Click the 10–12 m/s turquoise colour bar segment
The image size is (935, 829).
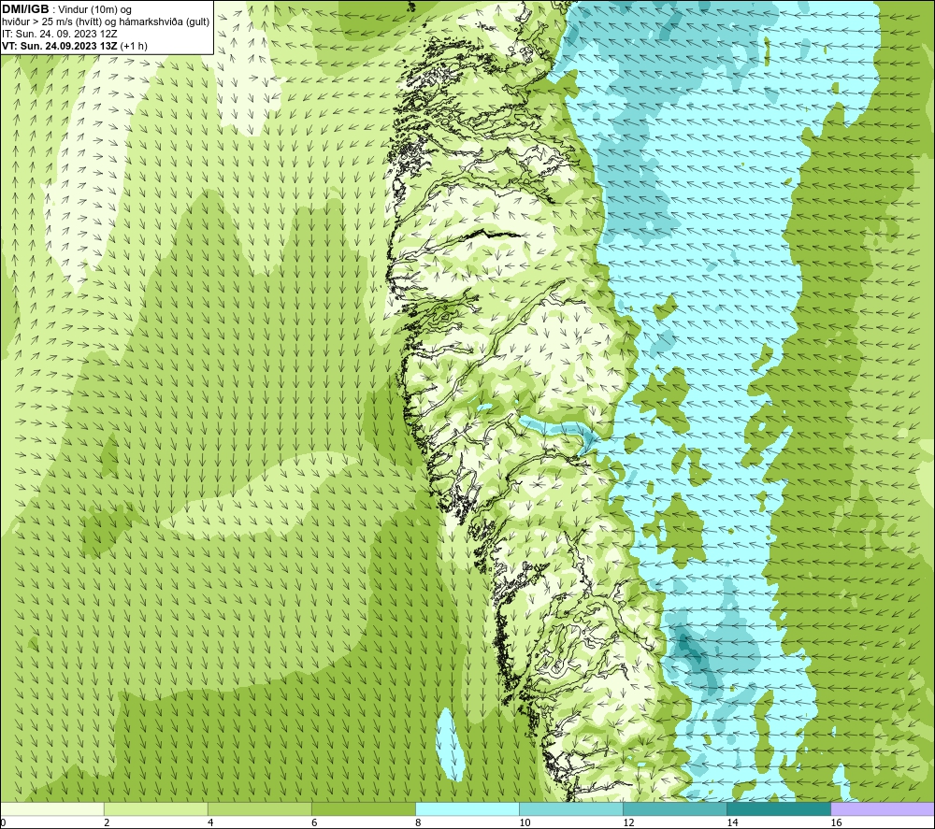(570, 808)
